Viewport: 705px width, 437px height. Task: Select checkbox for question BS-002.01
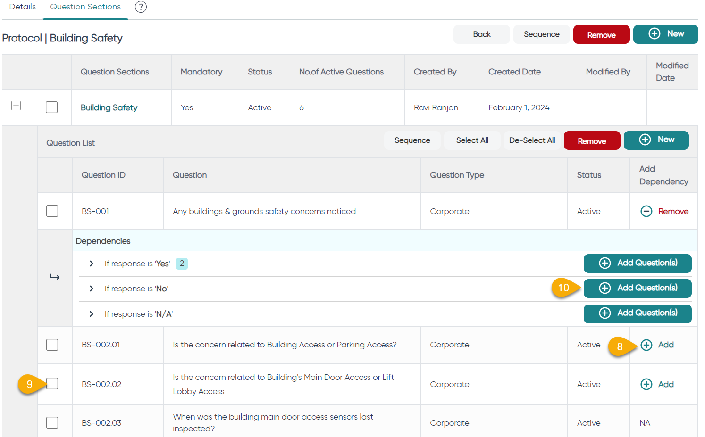(52, 345)
